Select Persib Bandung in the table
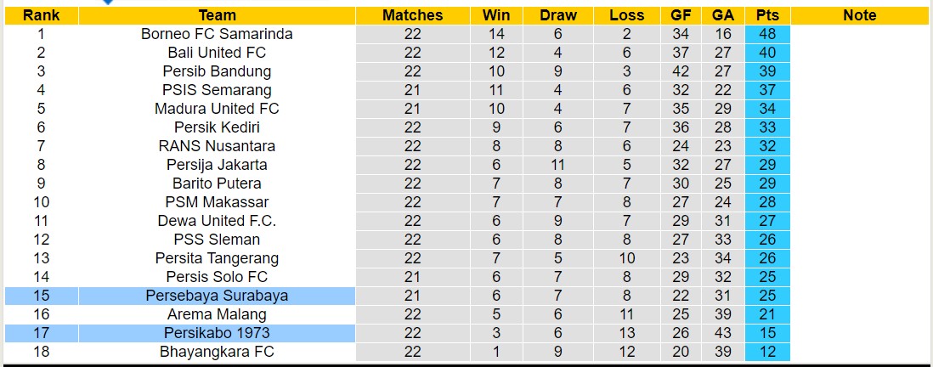This screenshot has width=933, height=367. coord(217,71)
